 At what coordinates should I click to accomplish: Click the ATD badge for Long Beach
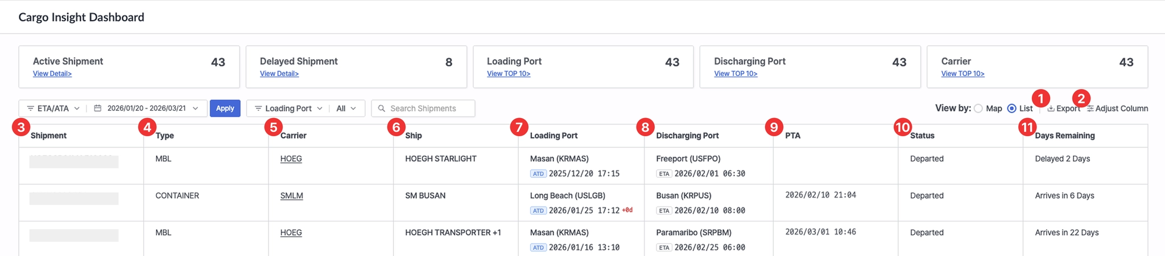coord(538,211)
